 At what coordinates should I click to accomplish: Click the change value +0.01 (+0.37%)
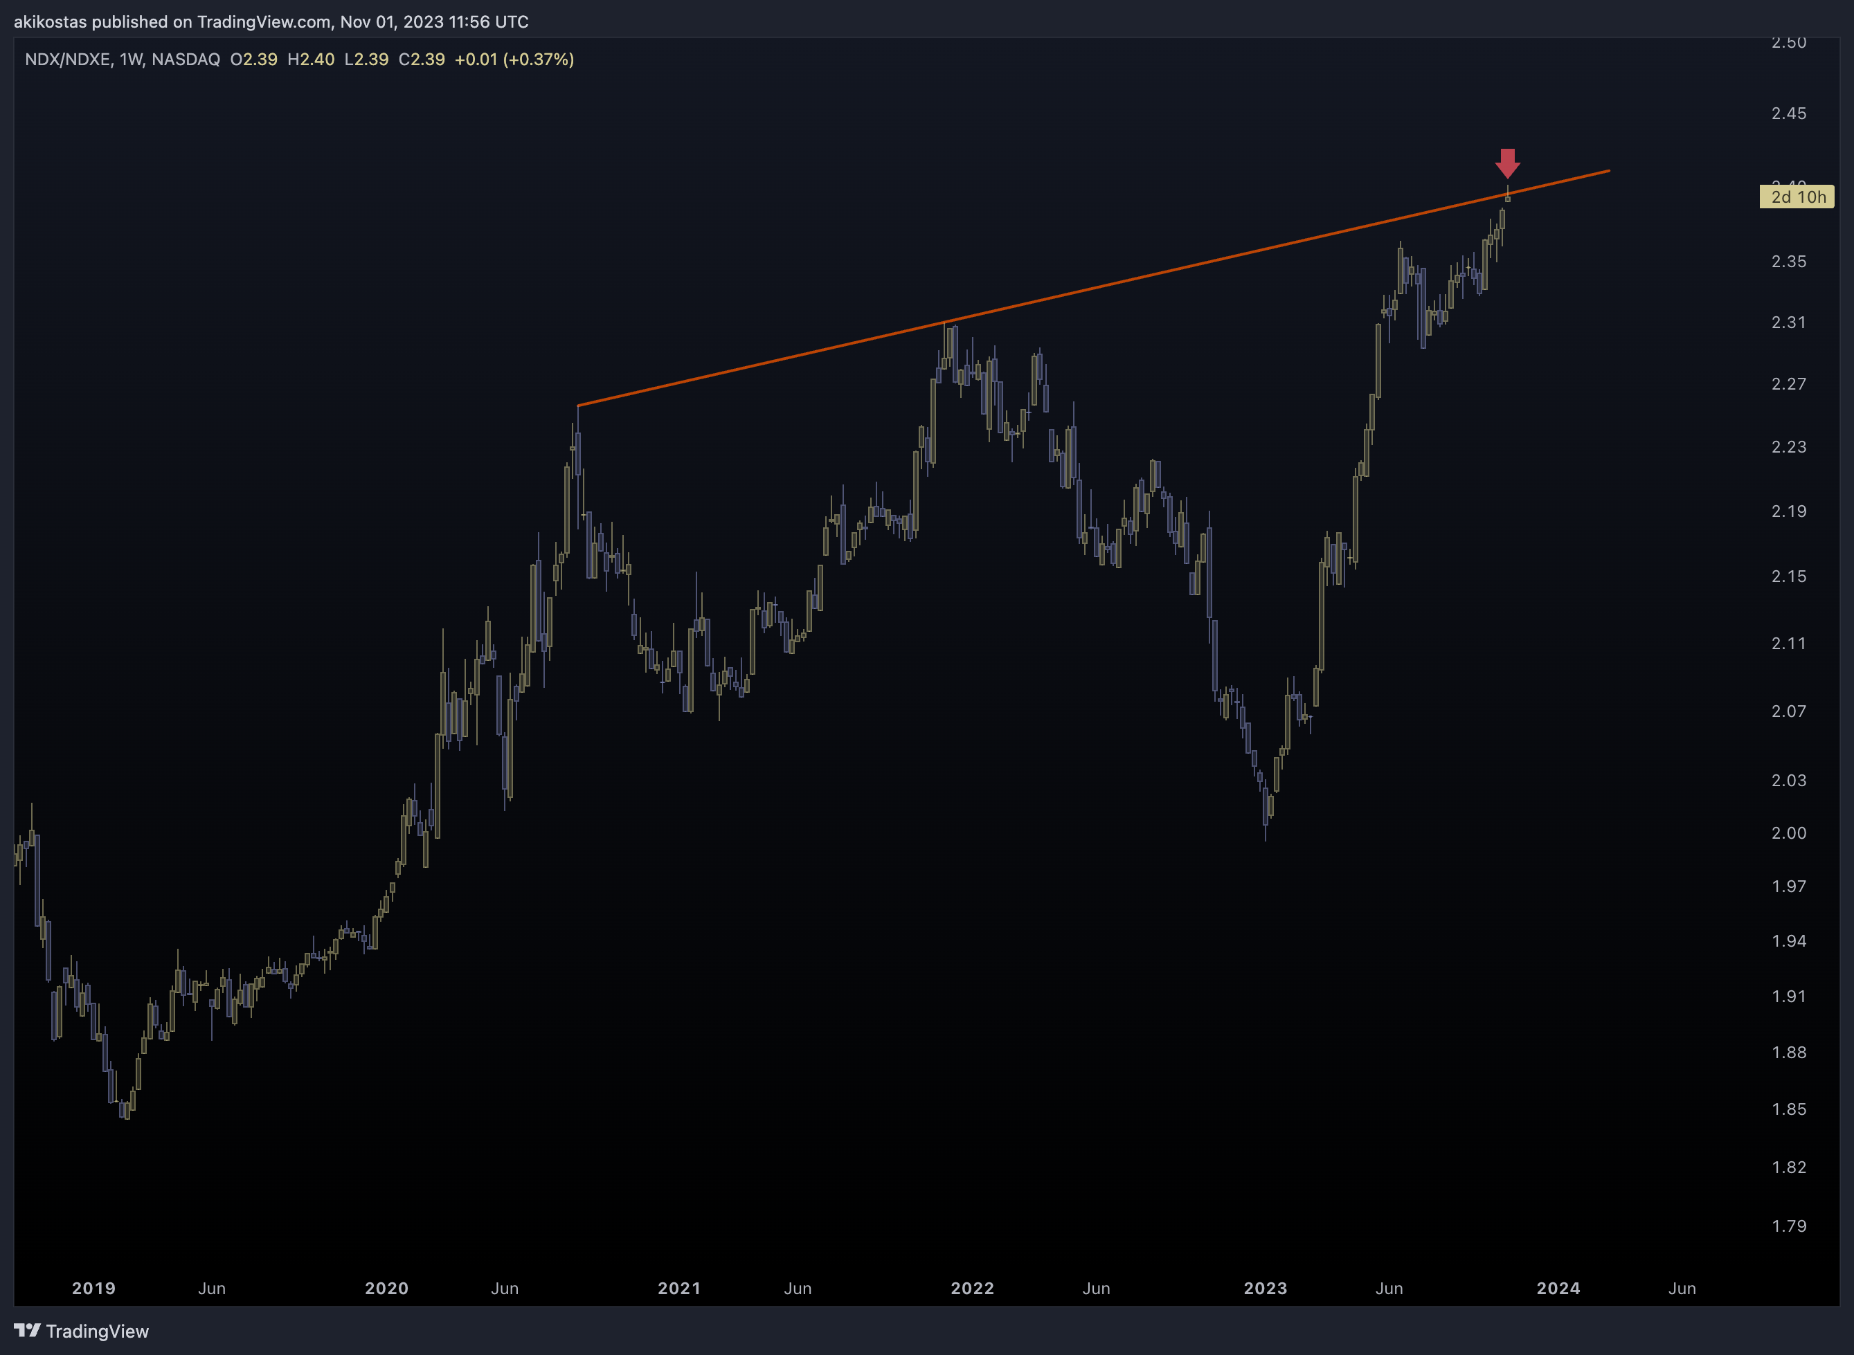point(514,59)
